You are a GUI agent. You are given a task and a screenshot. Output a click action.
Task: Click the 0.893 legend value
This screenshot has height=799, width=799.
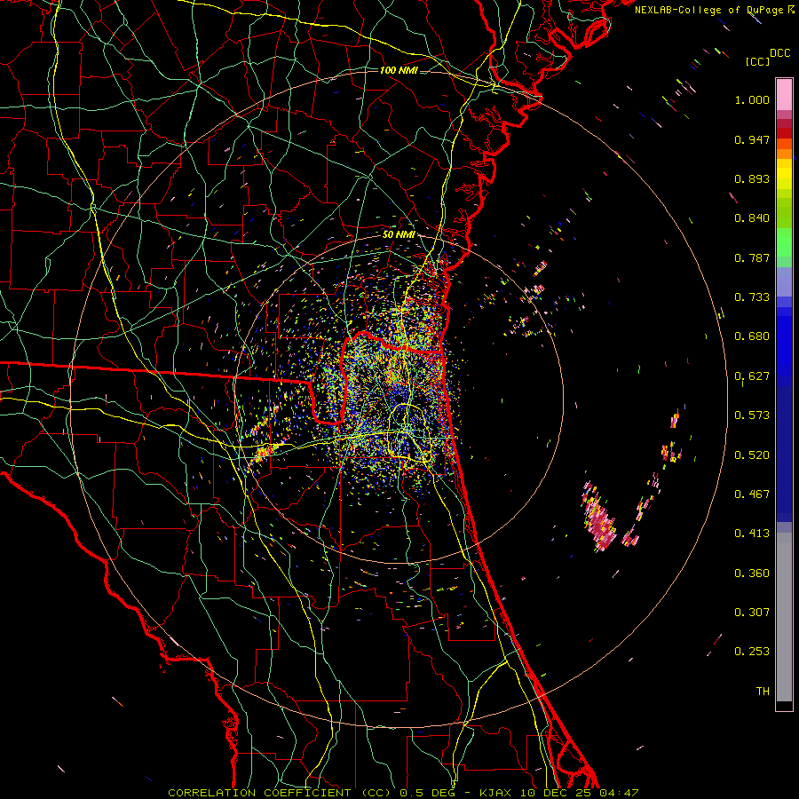752,178
